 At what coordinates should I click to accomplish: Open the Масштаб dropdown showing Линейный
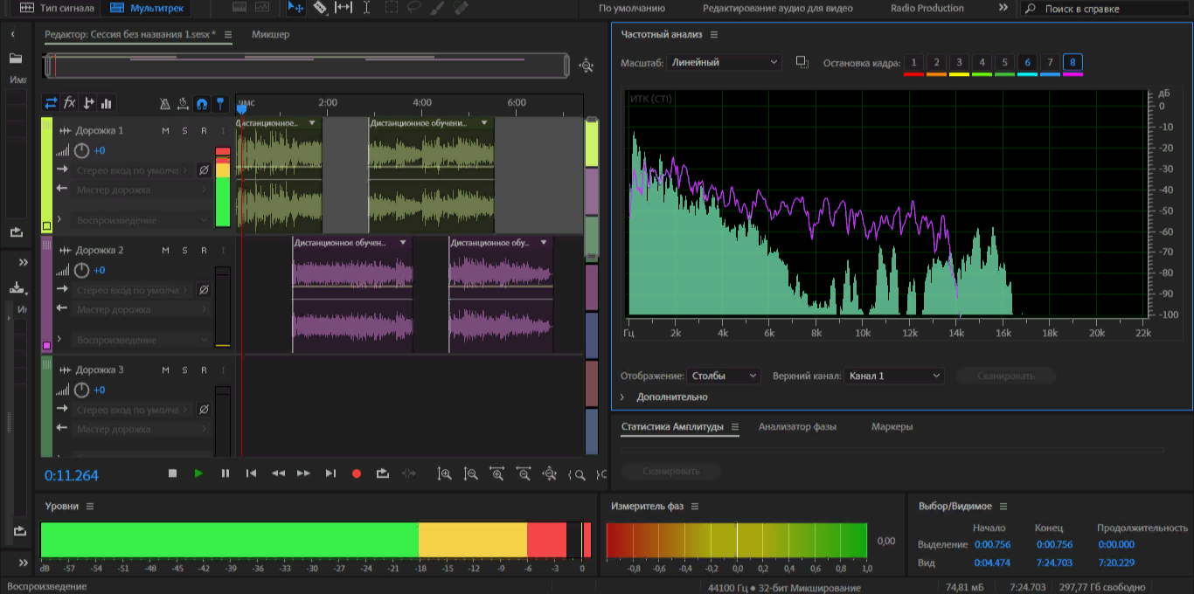click(x=724, y=63)
